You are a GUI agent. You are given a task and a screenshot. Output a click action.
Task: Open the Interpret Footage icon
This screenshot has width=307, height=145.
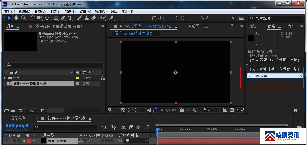click(6, 111)
